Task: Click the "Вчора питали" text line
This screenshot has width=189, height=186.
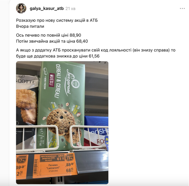Action: pyautogui.click(x=30, y=26)
